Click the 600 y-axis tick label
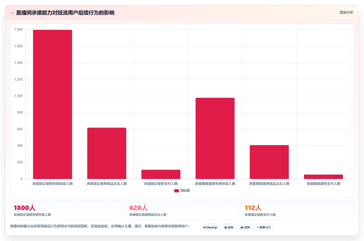The height and width of the screenshot is (241, 364). point(20,129)
